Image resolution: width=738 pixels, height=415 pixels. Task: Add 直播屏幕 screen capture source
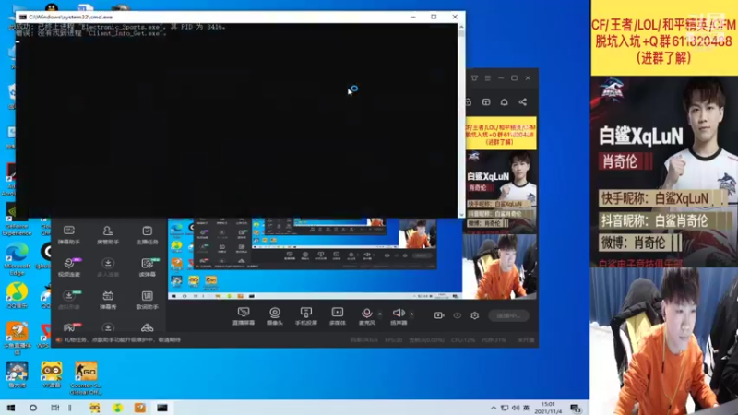coord(244,315)
